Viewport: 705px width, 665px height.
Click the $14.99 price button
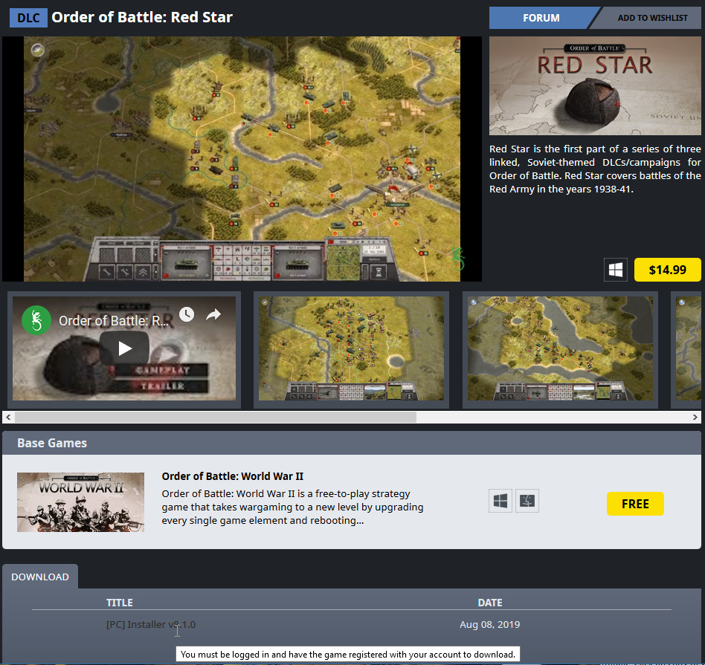click(x=667, y=270)
